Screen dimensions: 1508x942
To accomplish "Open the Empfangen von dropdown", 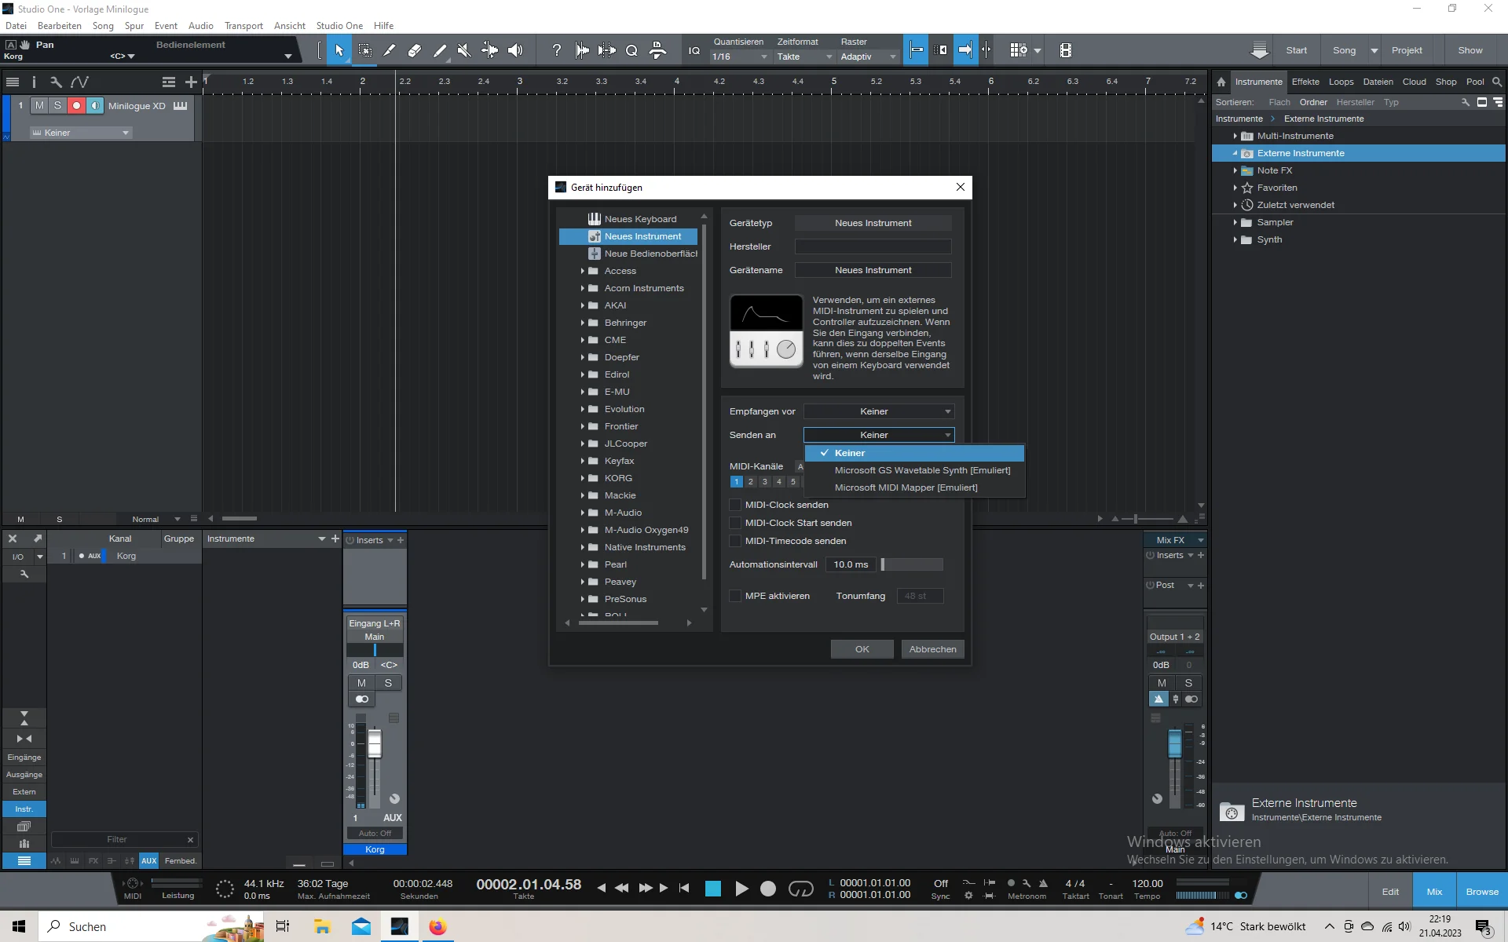I will point(879,411).
